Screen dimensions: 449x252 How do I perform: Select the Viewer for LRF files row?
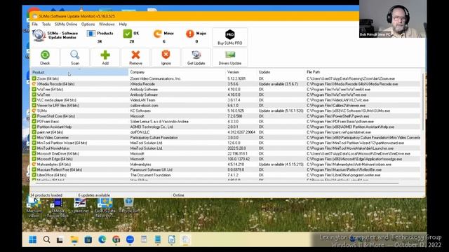(226, 106)
